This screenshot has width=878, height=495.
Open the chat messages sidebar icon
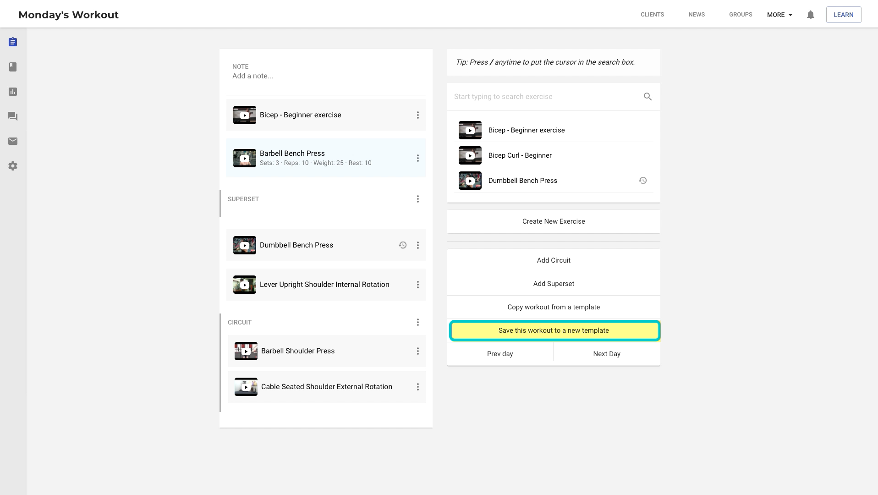point(13,116)
